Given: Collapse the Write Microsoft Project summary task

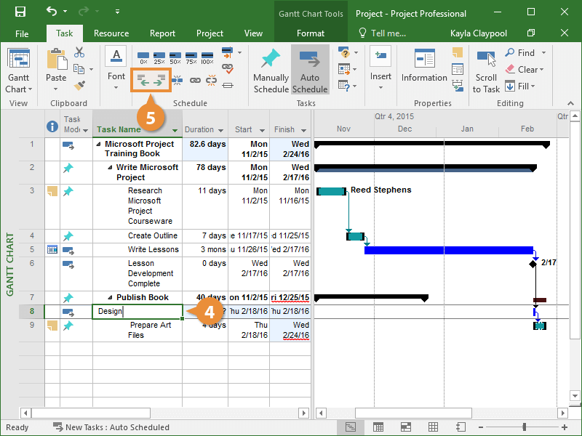Looking at the screenshot, I should coord(111,168).
